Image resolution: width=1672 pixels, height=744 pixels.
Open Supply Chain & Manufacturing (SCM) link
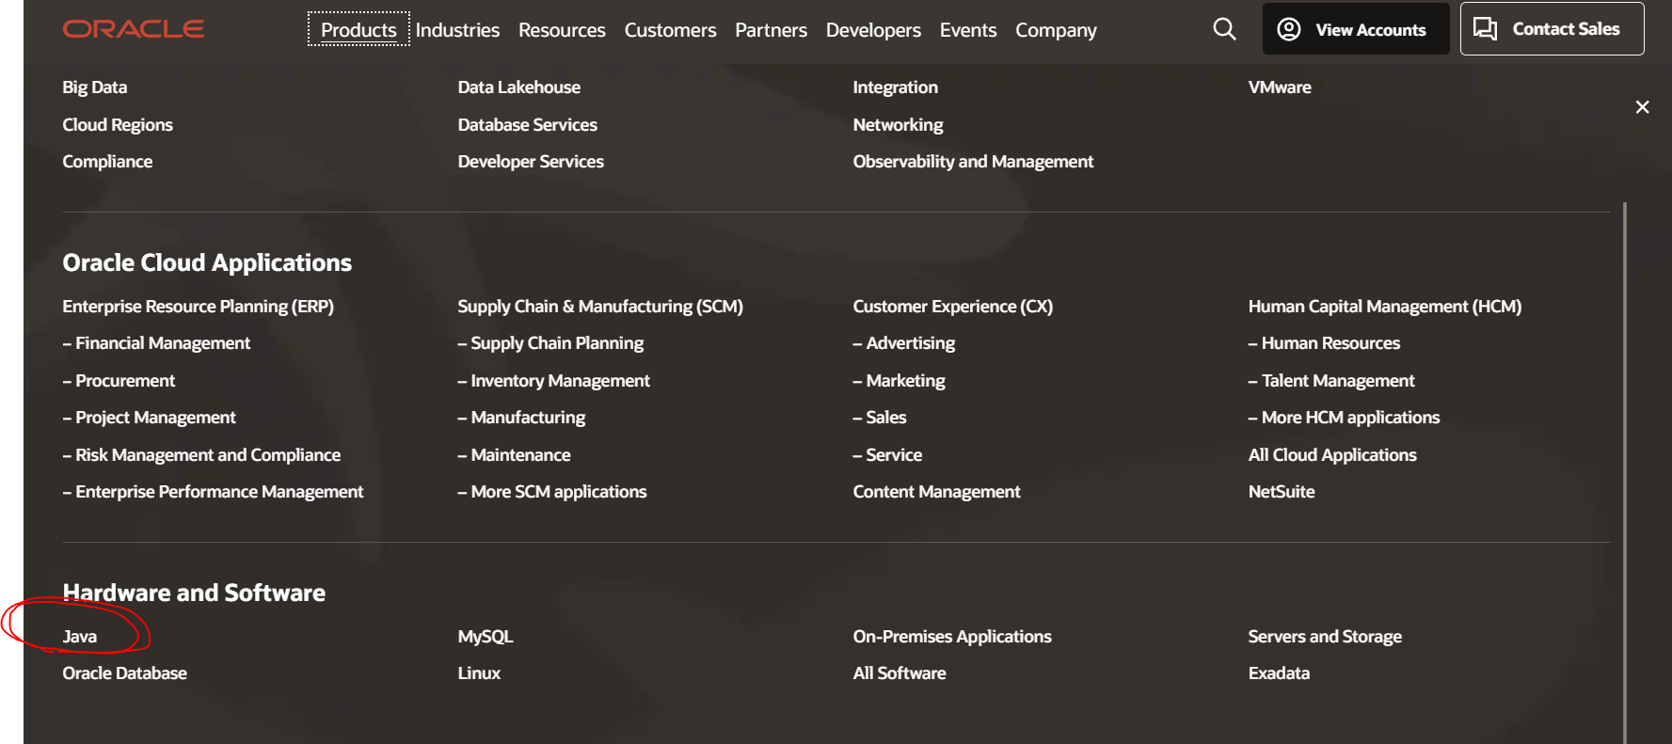click(600, 307)
